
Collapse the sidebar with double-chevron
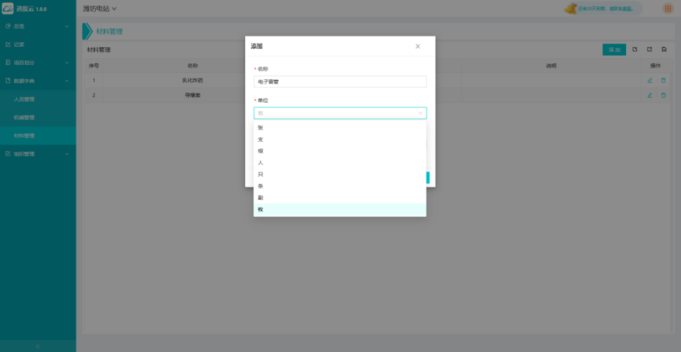pos(38,346)
